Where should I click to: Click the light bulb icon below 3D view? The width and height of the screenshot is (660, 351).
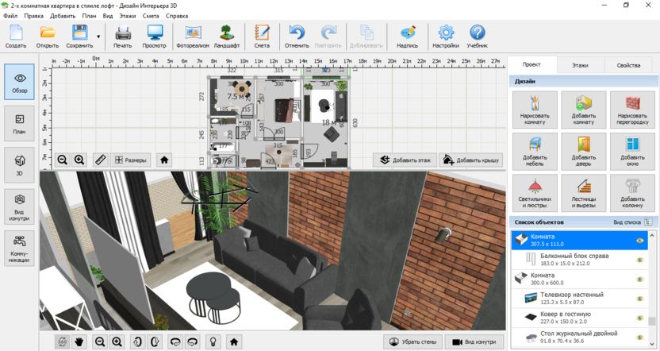pyautogui.click(x=213, y=341)
